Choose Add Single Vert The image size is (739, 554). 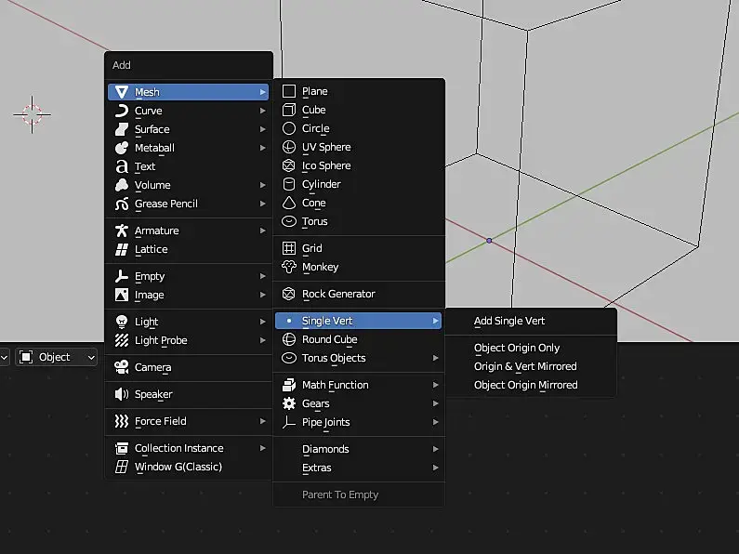531,321
